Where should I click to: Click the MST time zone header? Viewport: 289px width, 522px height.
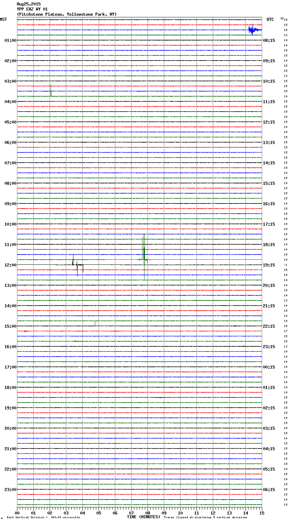(x=3, y=19)
